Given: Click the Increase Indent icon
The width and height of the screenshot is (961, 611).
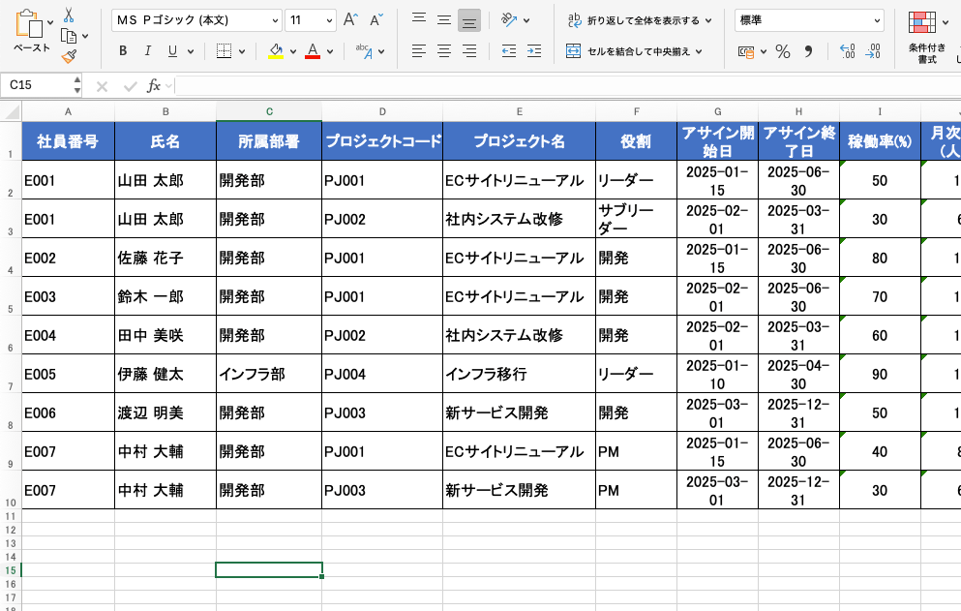Looking at the screenshot, I should click(531, 51).
